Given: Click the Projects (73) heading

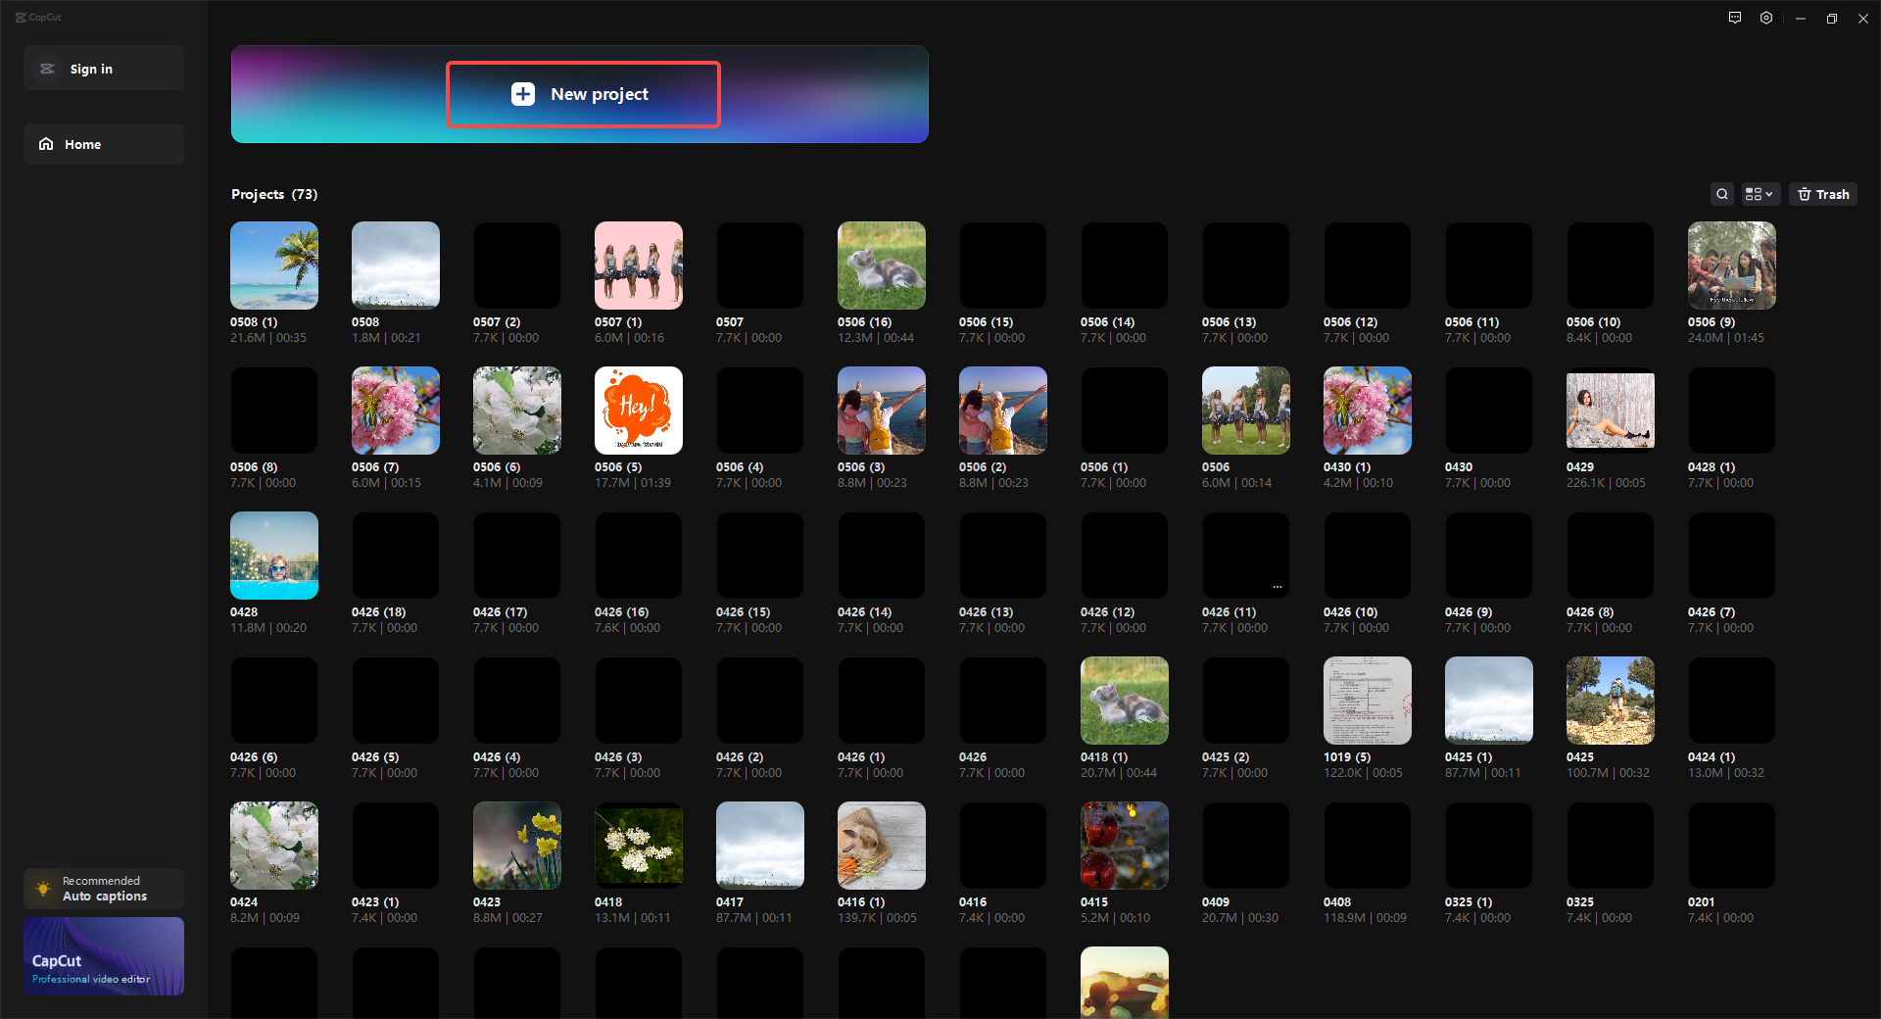Looking at the screenshot, I should [x=273, y=194].
